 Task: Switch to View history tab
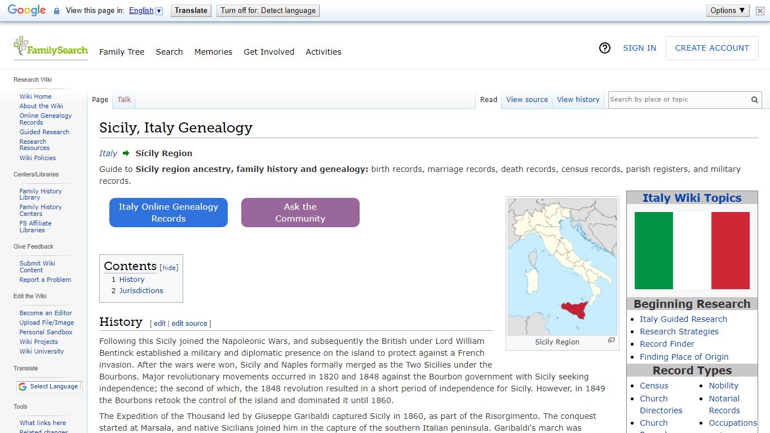pyautogui.click(x=578, y=99)
